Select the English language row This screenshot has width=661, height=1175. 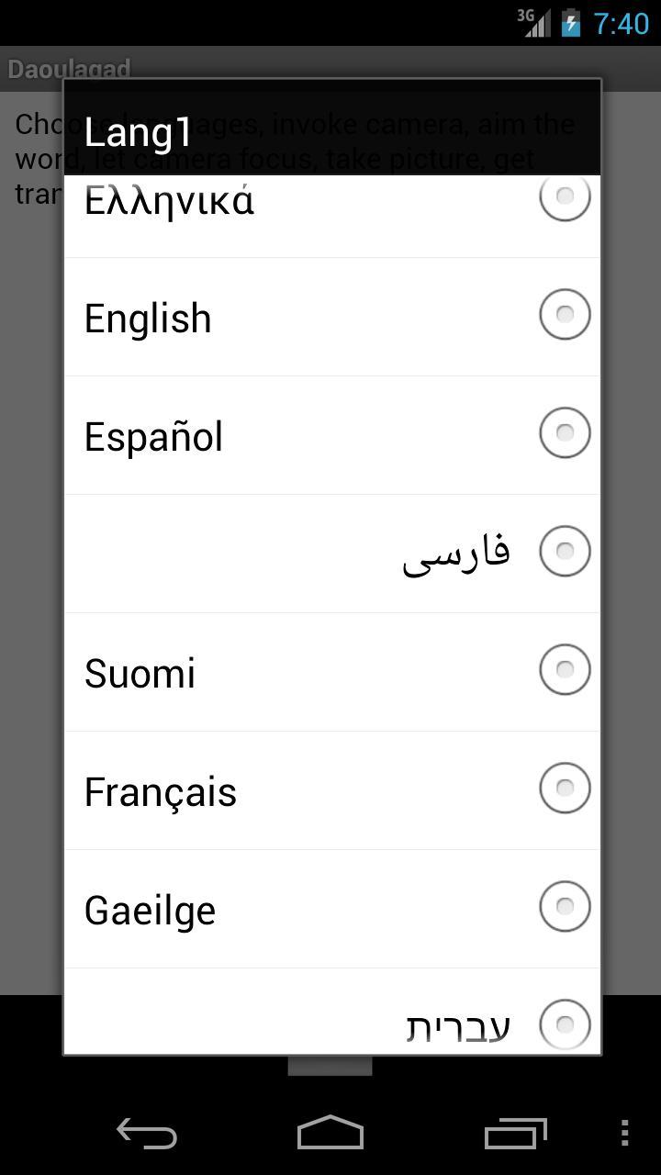tap(275, 318)
